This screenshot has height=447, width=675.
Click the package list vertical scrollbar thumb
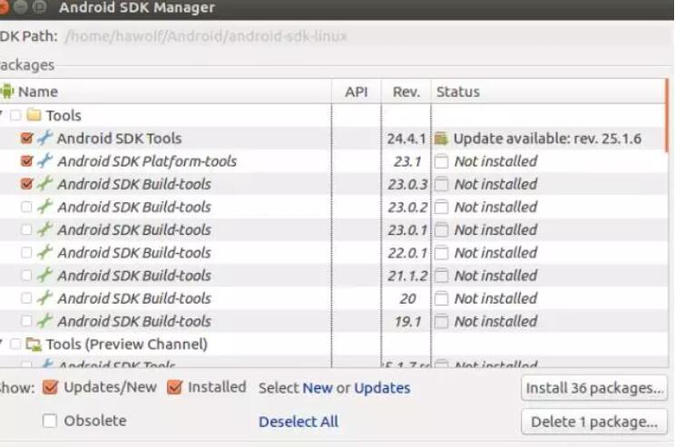coord(667,115)
